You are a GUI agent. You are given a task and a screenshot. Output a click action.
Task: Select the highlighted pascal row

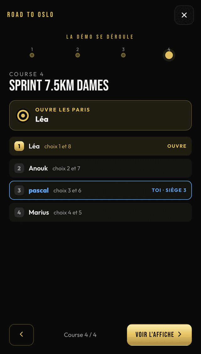click(100, 190)
